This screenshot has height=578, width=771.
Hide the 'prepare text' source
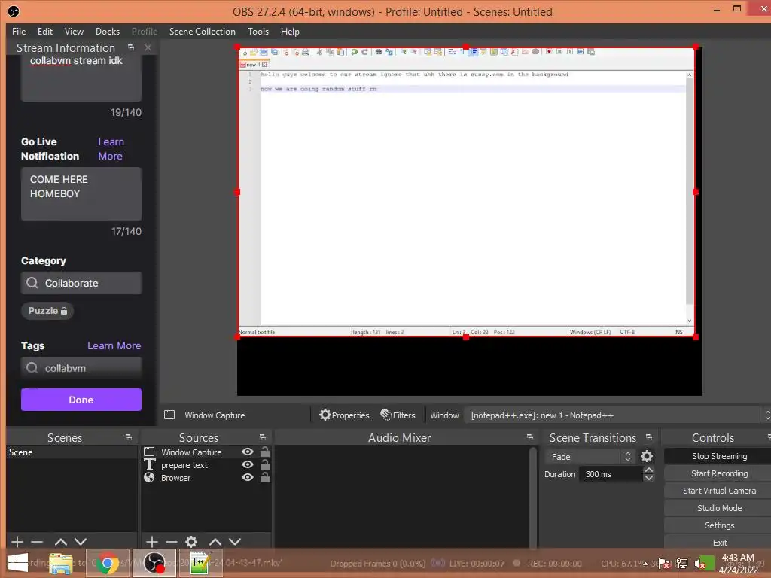click(x=248, y=464)
